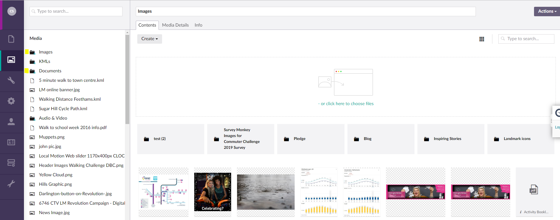Open the gear icon section in sidebar
The width and height of the screenshot is (560, 220).
(11, 101)
